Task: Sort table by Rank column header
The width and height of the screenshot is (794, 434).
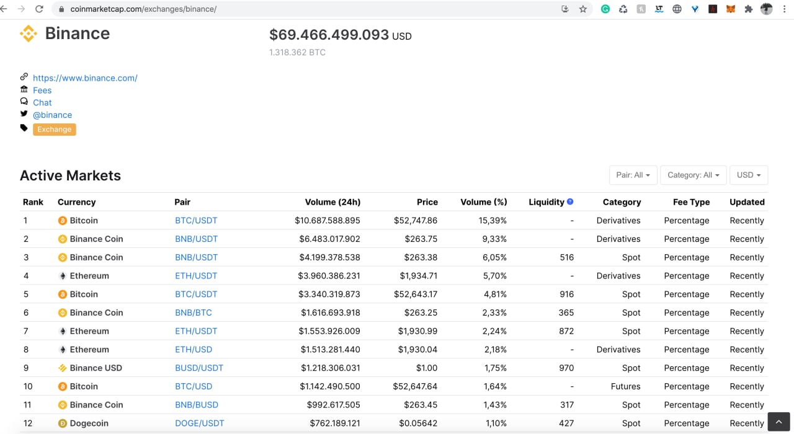Action: tap(33, 202)
